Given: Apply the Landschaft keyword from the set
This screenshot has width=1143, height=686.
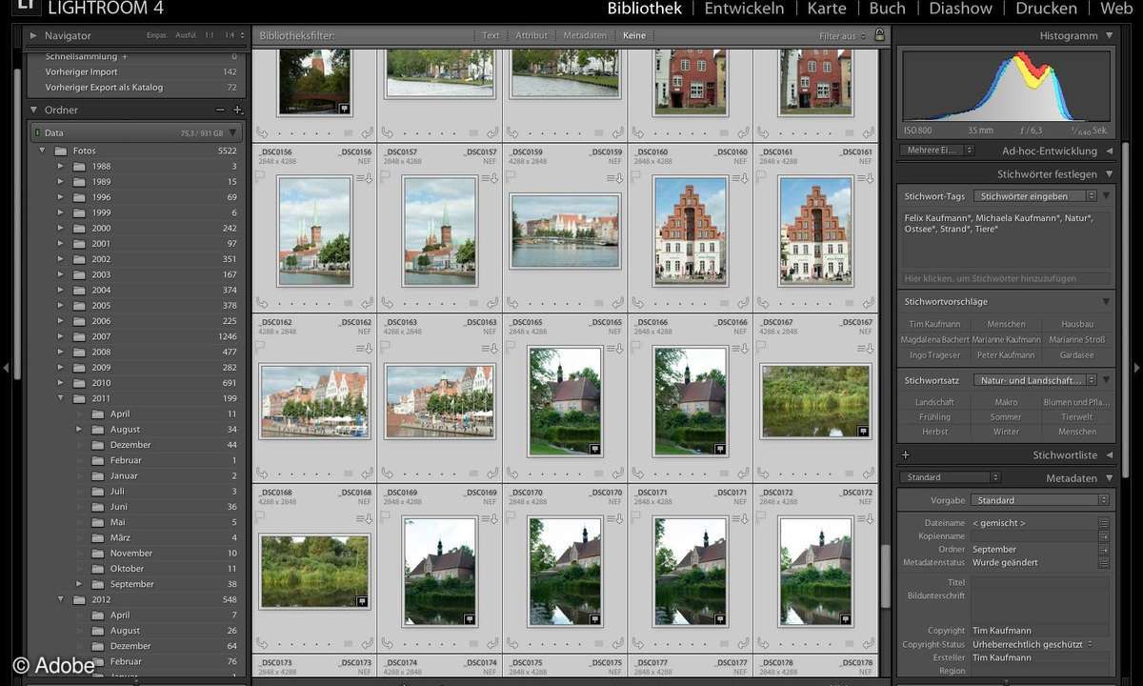Looking at the screenshot, I should pyautogui.click(x=935, y=402).
